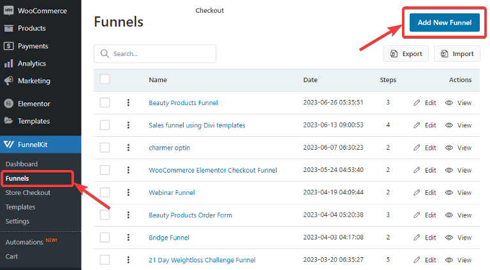Click the Analytics bar chart icon
Image resolution: width=490 pixels, height=270 pixels.
[8, 64]
